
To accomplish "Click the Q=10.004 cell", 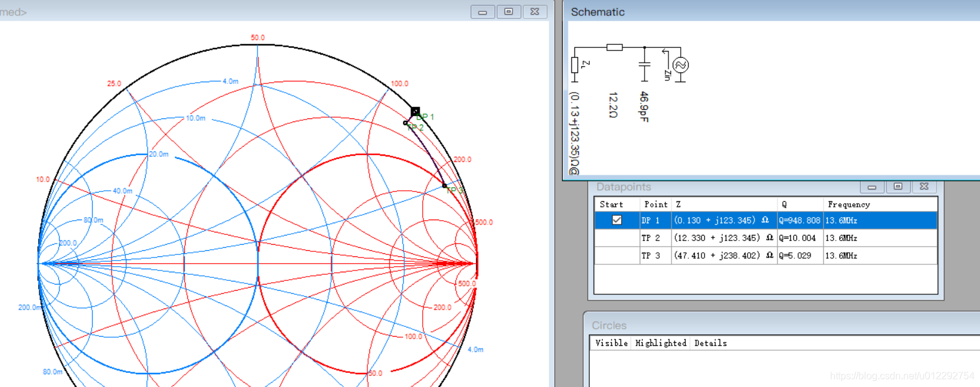I will click(800, 238).
